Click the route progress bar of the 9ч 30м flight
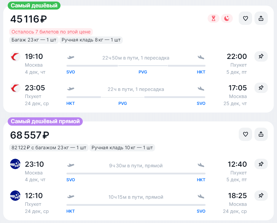 click(136, 173)
